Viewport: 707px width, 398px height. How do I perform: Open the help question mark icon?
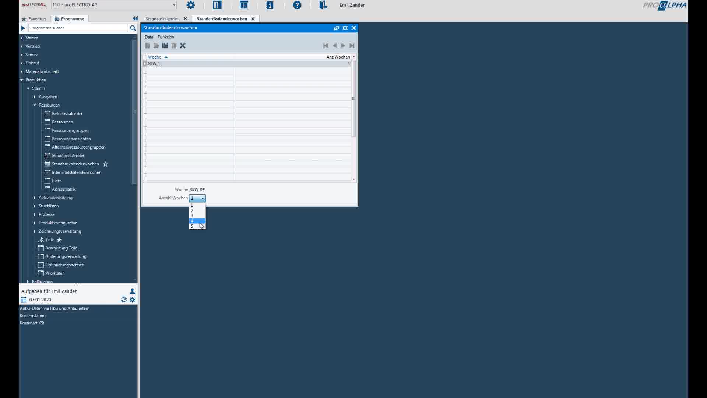(x=297, y=5)
